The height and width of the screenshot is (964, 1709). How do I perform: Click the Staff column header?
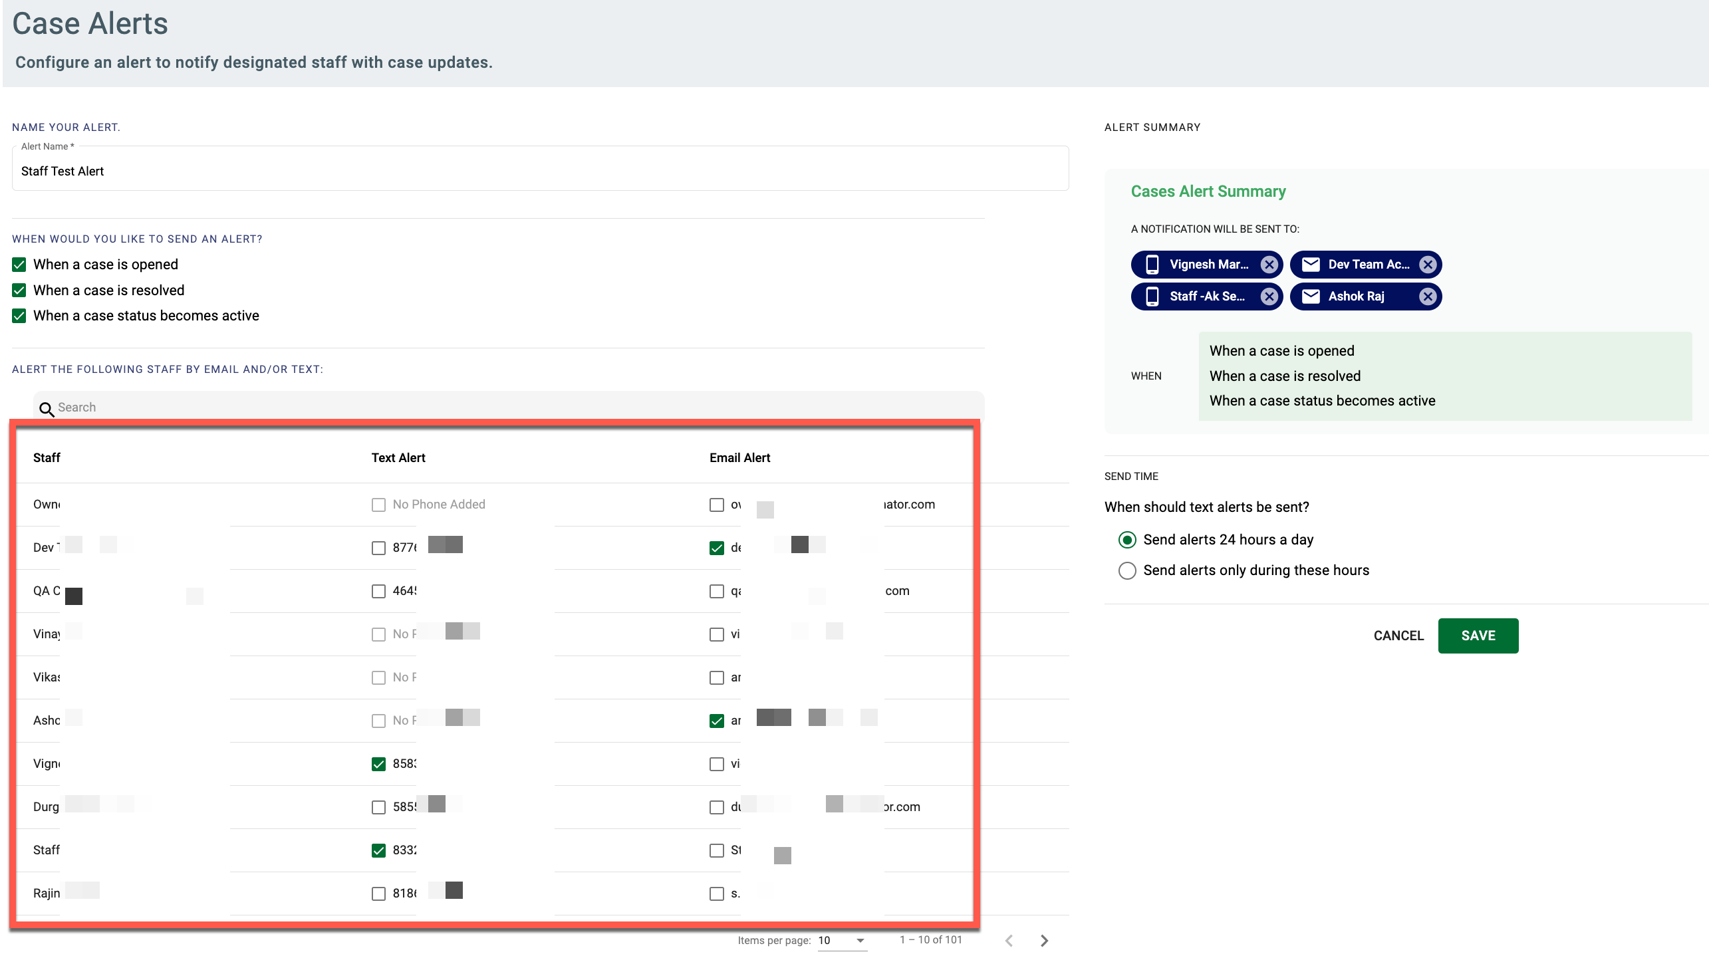(x=47, y=457)
